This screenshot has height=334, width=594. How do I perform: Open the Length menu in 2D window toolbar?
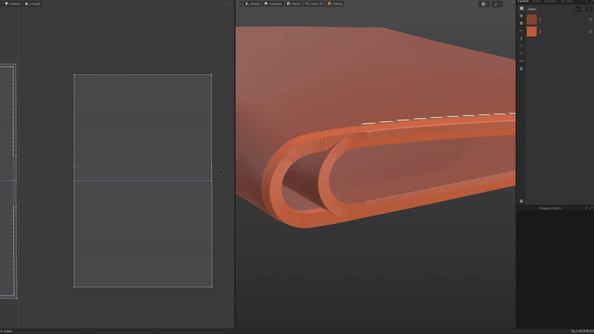click(33, 4)
